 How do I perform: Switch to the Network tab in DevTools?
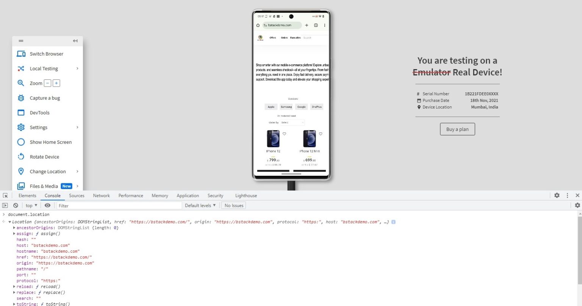101,196
